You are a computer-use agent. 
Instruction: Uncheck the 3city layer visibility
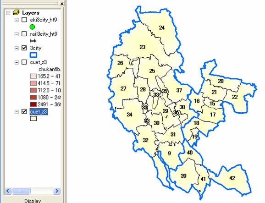(24, 48)
